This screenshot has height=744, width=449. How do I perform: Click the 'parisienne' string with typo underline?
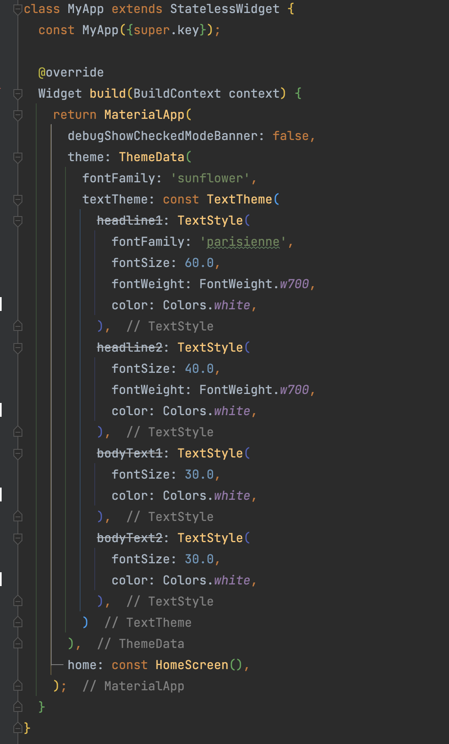243,242
